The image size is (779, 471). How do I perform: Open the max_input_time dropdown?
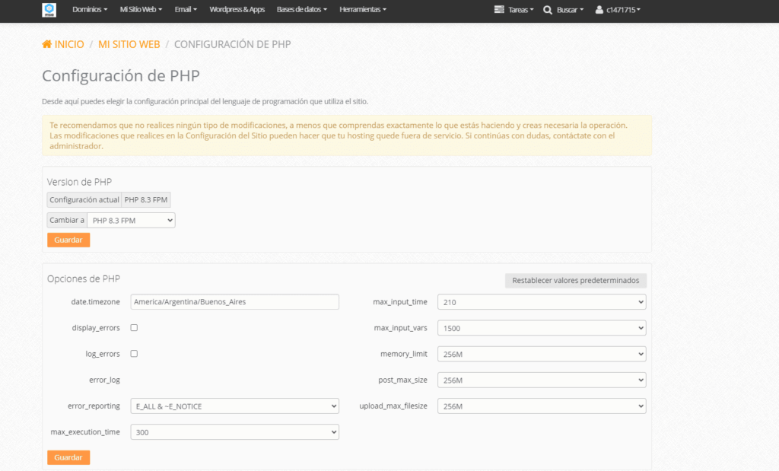(541, 301)
